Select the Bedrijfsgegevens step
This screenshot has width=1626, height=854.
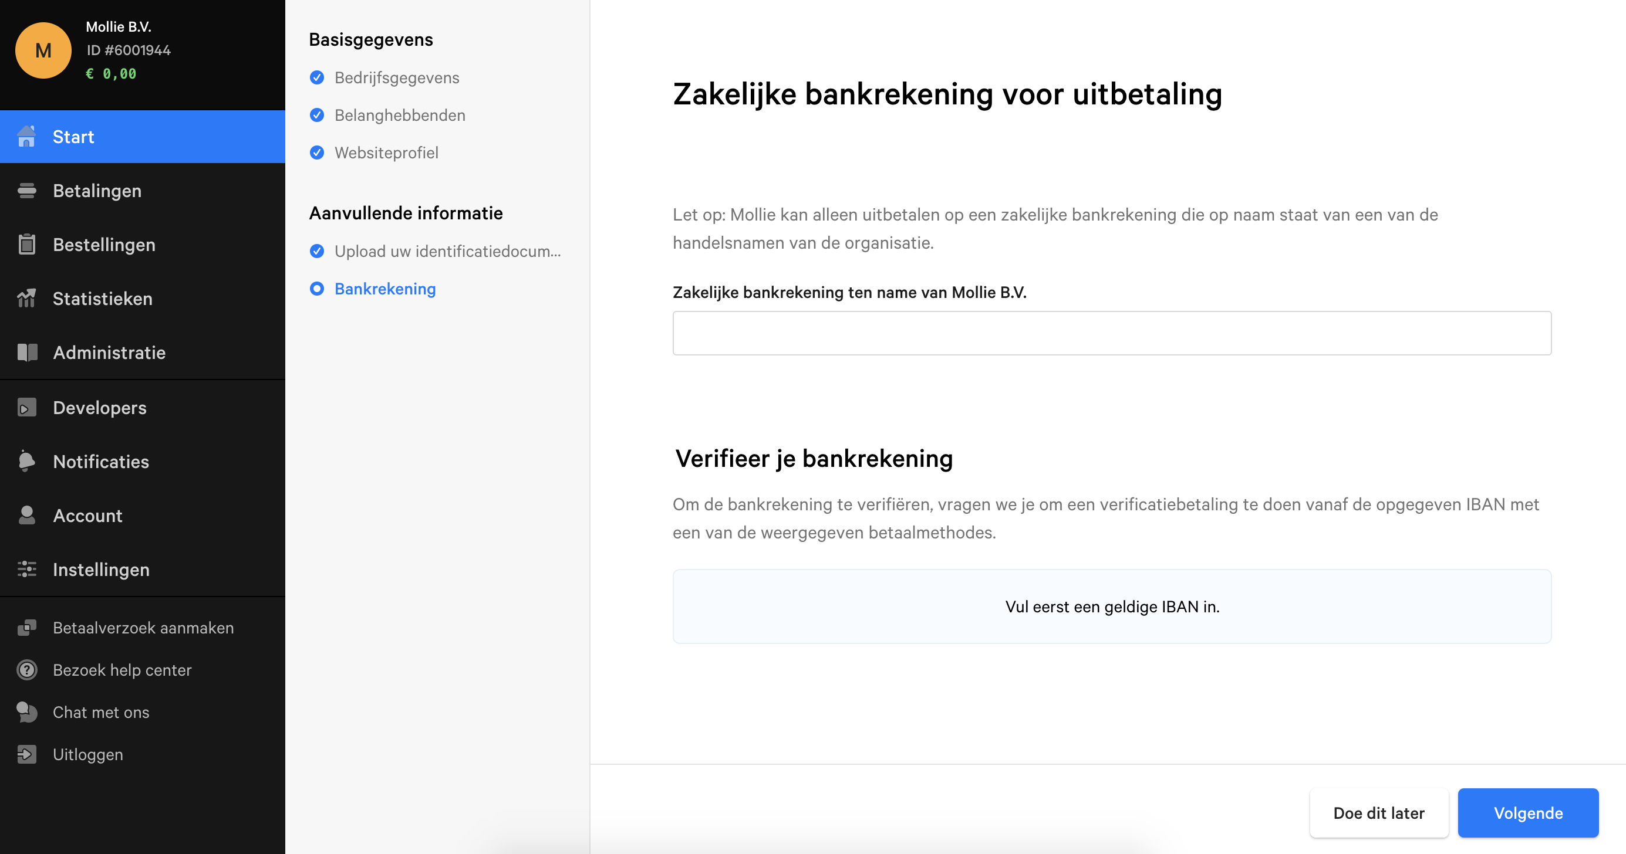pos(396,77)
